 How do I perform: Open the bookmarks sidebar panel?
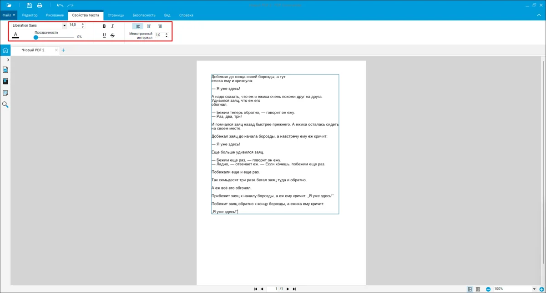pyautogui.click(x=5, y=81)
